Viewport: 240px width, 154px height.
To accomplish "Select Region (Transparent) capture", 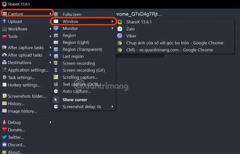I will (84, 49).
